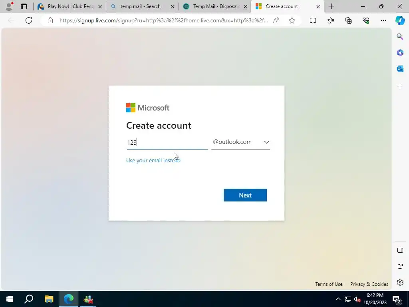Viewport: 409px width, 307px height.
Task: Open sidebar settings gear
Action: (400, 282)
